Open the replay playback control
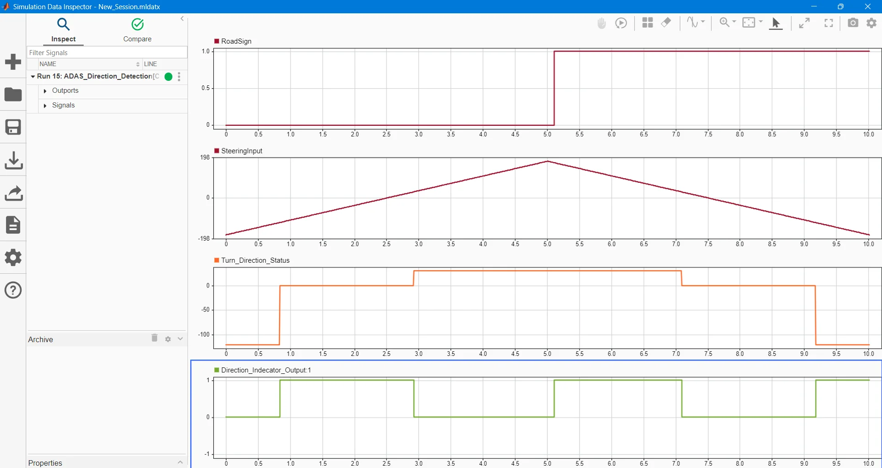Image resolution: width=882 pixels, height=468 pixels. coord(621,23)
